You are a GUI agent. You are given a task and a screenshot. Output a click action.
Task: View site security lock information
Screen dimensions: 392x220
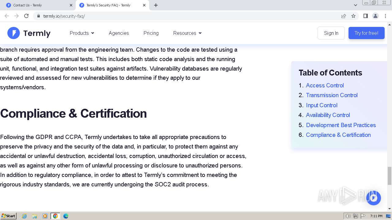38,16
